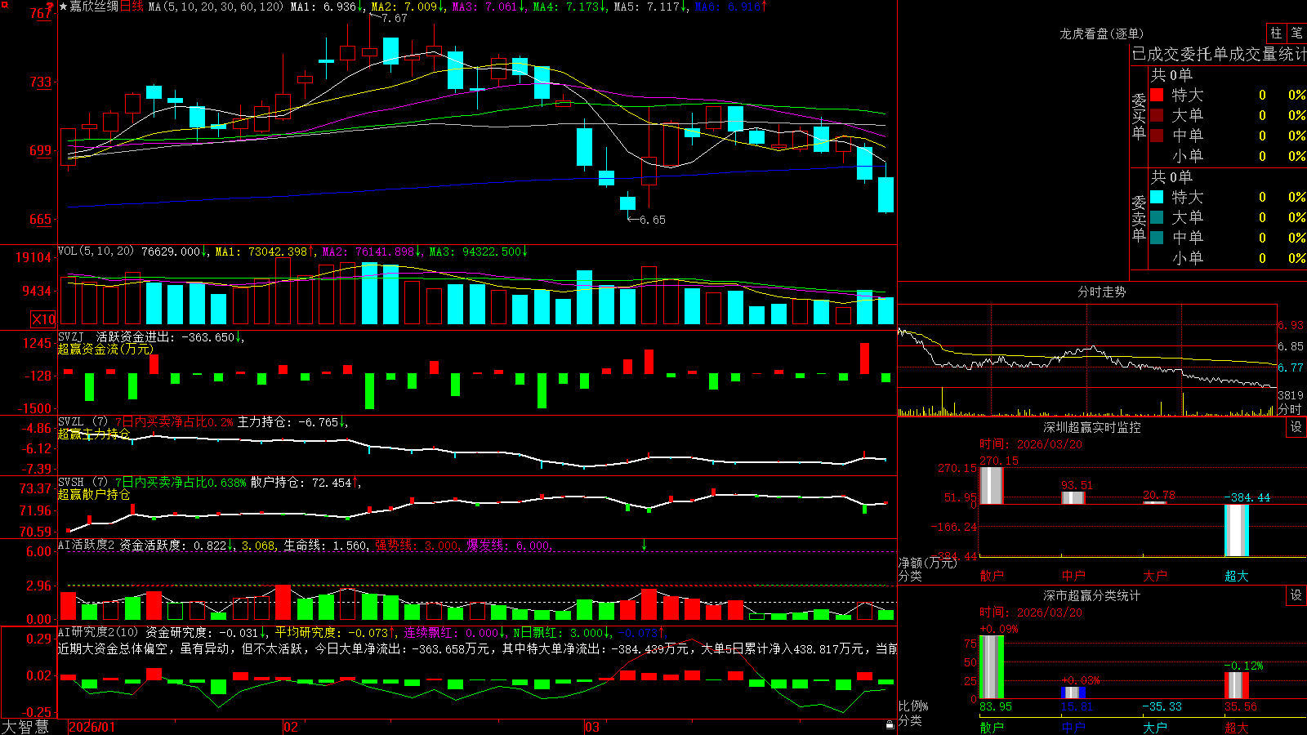Viewport: 1307px width, 735px height.
Task: Click the 超赢主力持仓 yellow label
Action: pyautogui.click(x=94, y=434)
